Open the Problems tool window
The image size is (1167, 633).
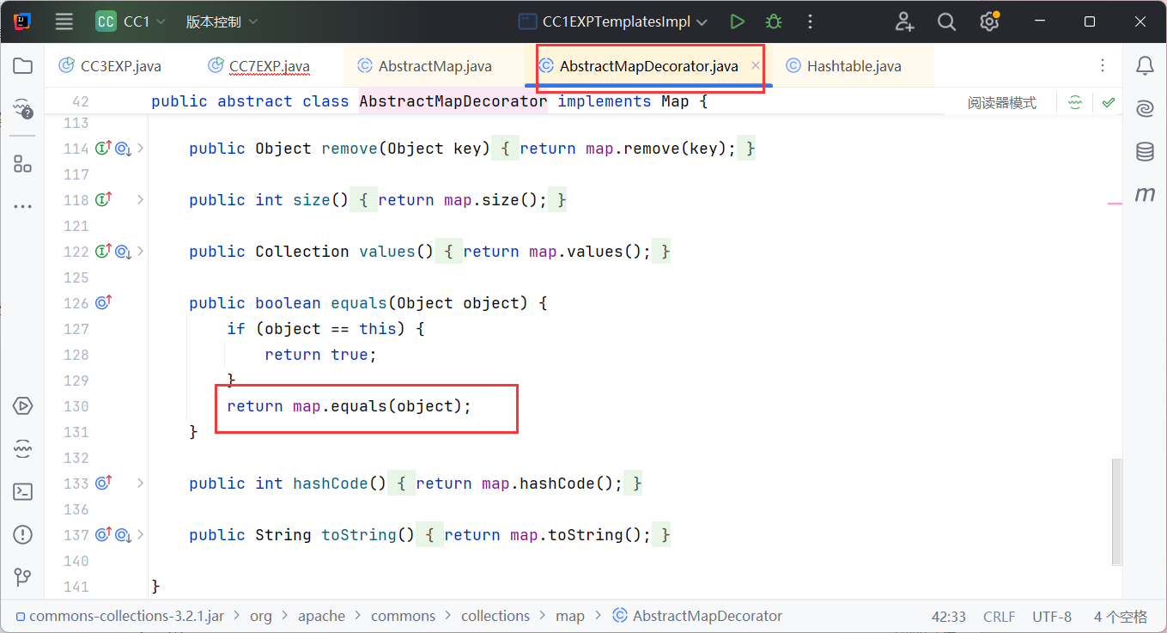coord(23,535)
